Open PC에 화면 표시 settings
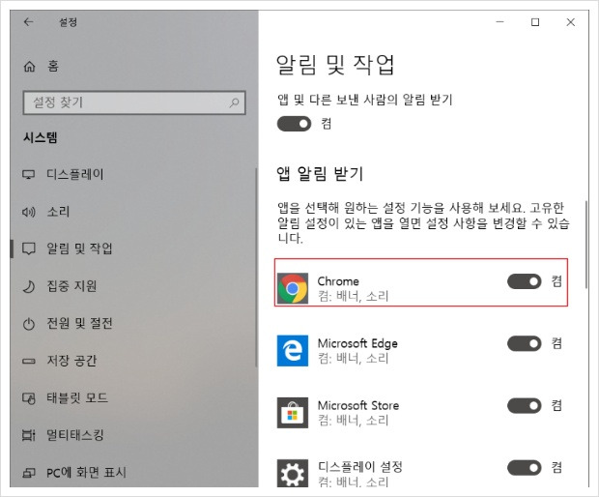 tap(86, 473)
